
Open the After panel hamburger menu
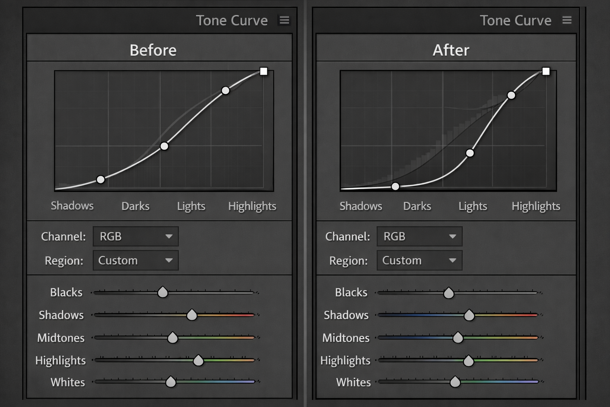567,20
